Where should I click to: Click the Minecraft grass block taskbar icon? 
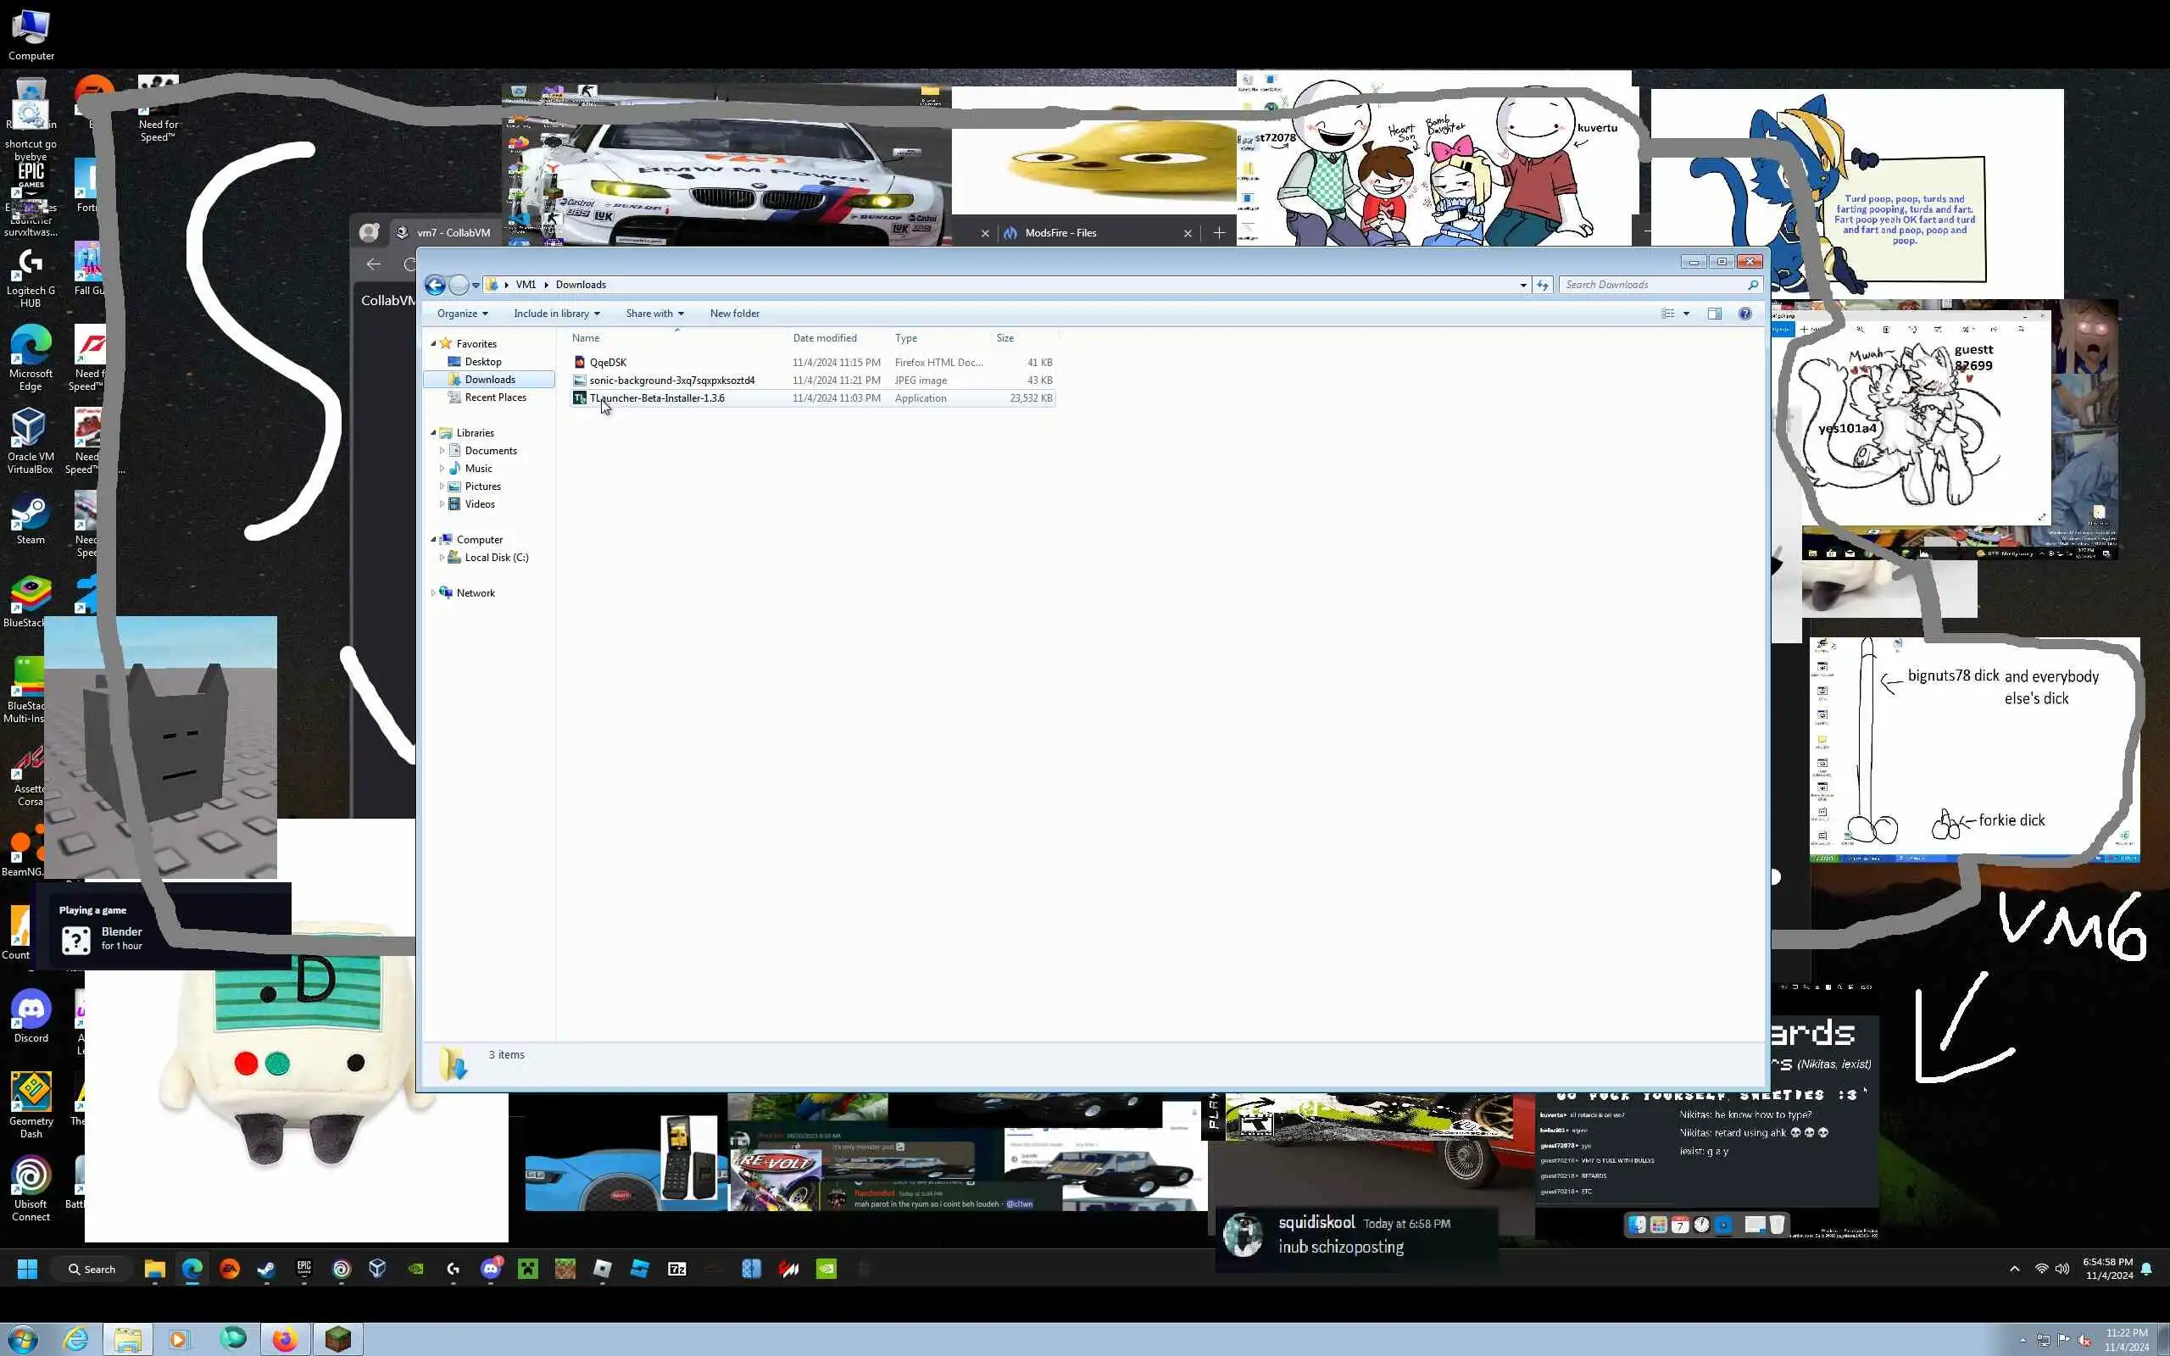click(x=338, y=1340)
